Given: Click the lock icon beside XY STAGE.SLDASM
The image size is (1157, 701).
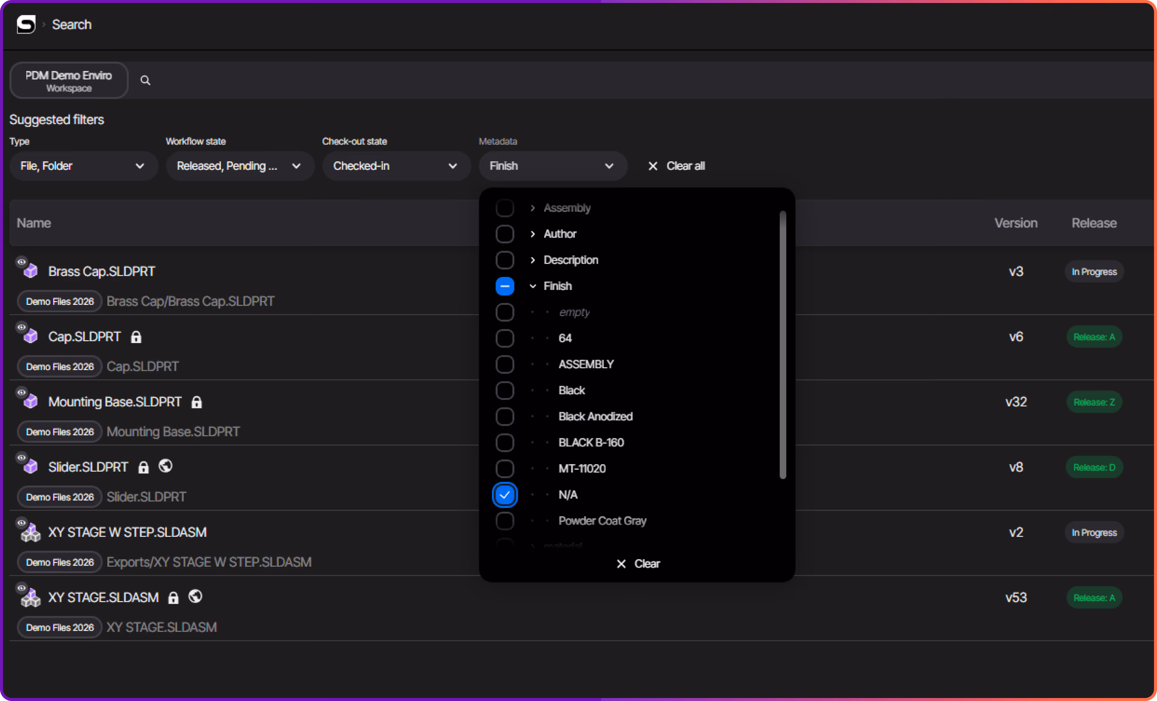Looking at the screenshot, I should (x=174, y=598).
